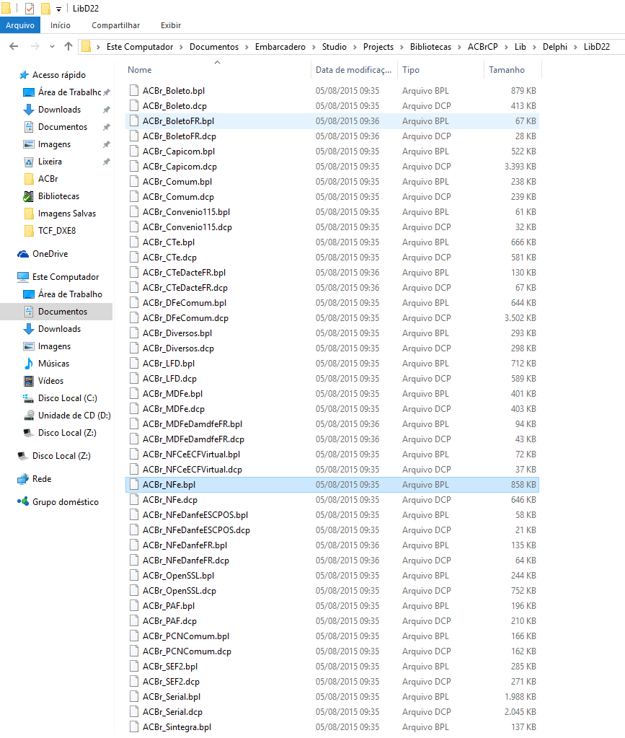Click Documentos breadcrumb in address bar
625x738 pixels.
(x=214, y=47)
